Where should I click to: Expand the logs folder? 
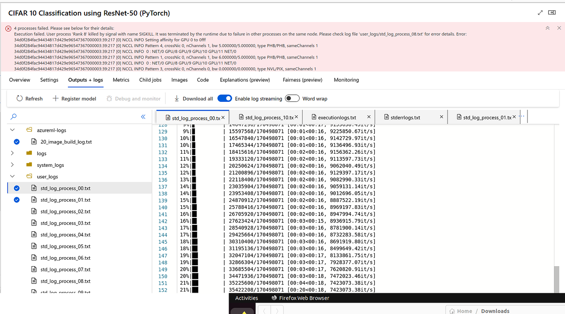point(12,153)
